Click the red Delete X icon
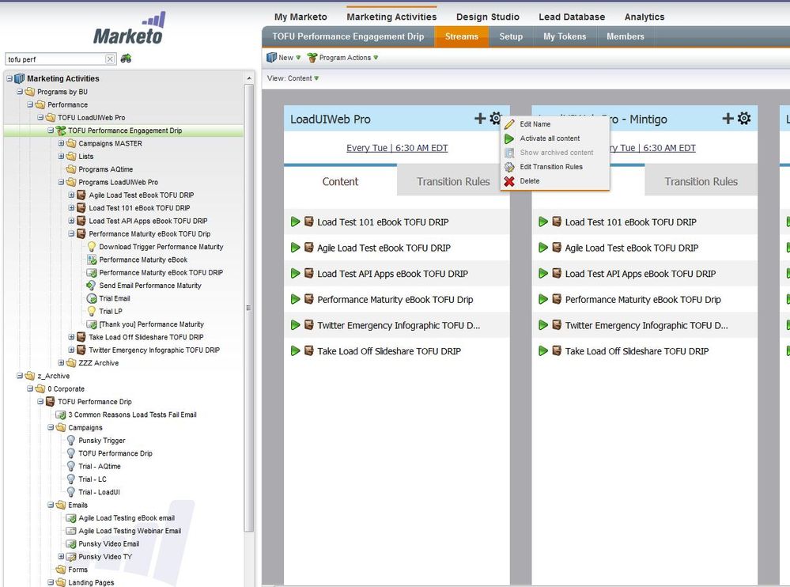 [509, 181]
